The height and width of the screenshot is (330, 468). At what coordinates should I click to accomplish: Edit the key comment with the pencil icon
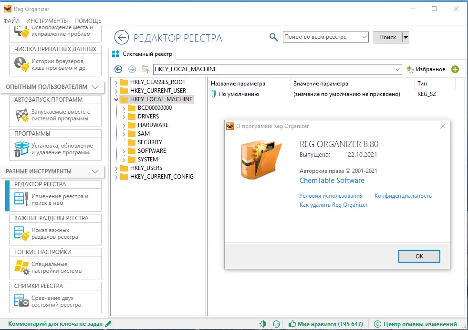pyautogui.click(x=107, y=323)
